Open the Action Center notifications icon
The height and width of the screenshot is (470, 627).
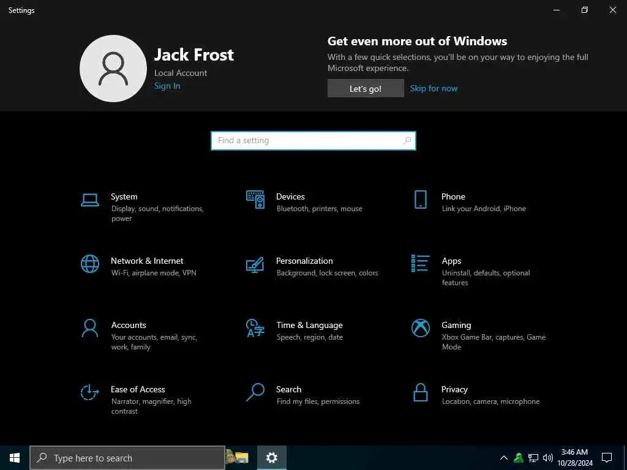tap(607, 458)
